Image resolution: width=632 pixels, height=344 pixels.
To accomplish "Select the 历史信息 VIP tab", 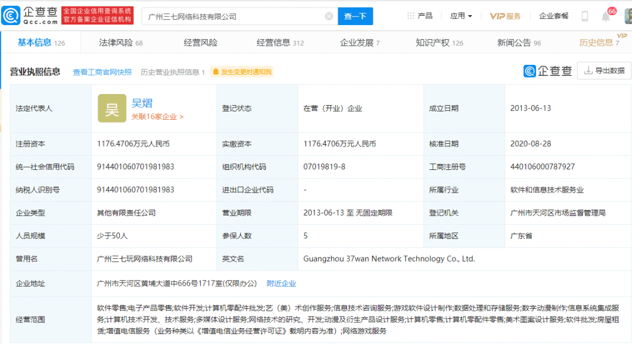I will click(599, 43).
